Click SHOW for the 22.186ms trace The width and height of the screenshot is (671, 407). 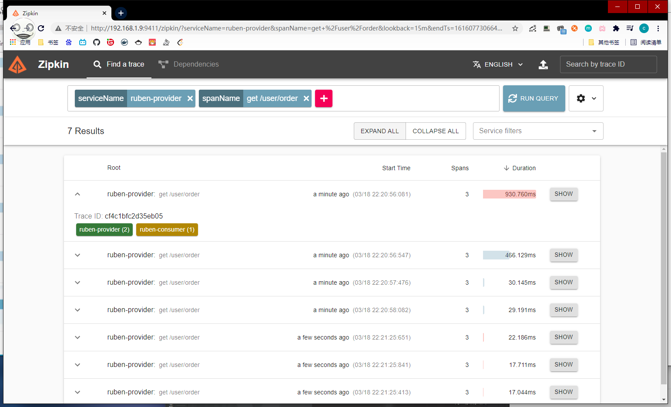click(x=564, y=337)
